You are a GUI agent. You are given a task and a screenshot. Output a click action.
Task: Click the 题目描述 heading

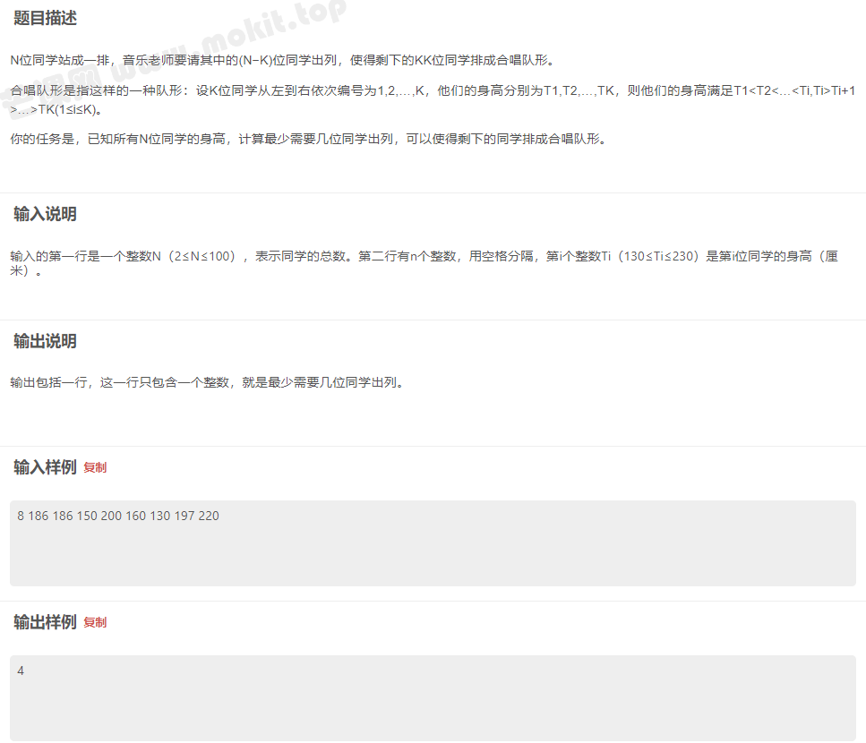(45, 18)
